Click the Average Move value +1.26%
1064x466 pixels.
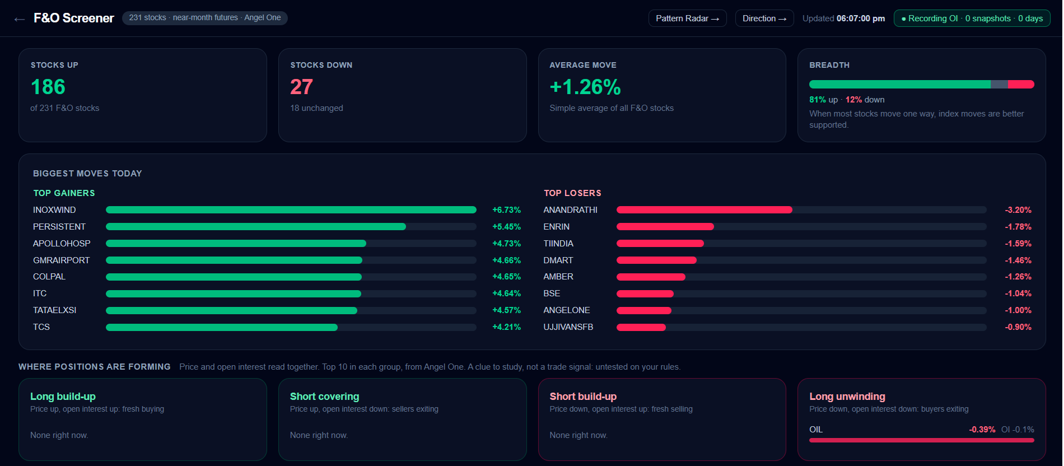point(585,87)
